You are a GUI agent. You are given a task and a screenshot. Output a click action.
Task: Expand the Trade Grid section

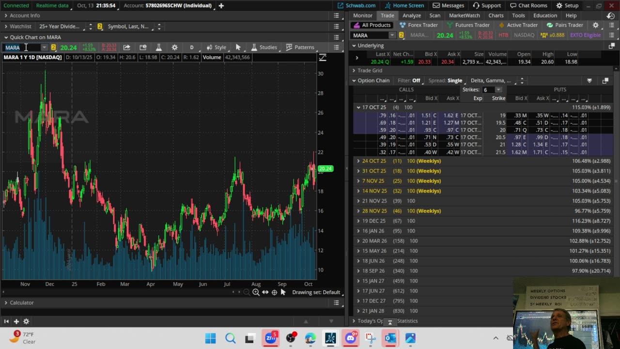354,70
